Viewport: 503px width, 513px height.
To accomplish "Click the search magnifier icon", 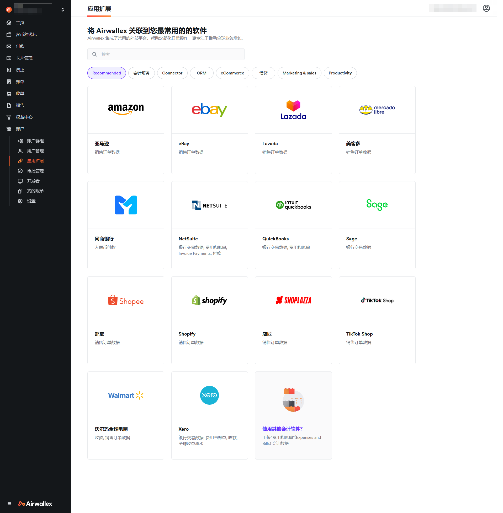I will click(x=94, y=54).
